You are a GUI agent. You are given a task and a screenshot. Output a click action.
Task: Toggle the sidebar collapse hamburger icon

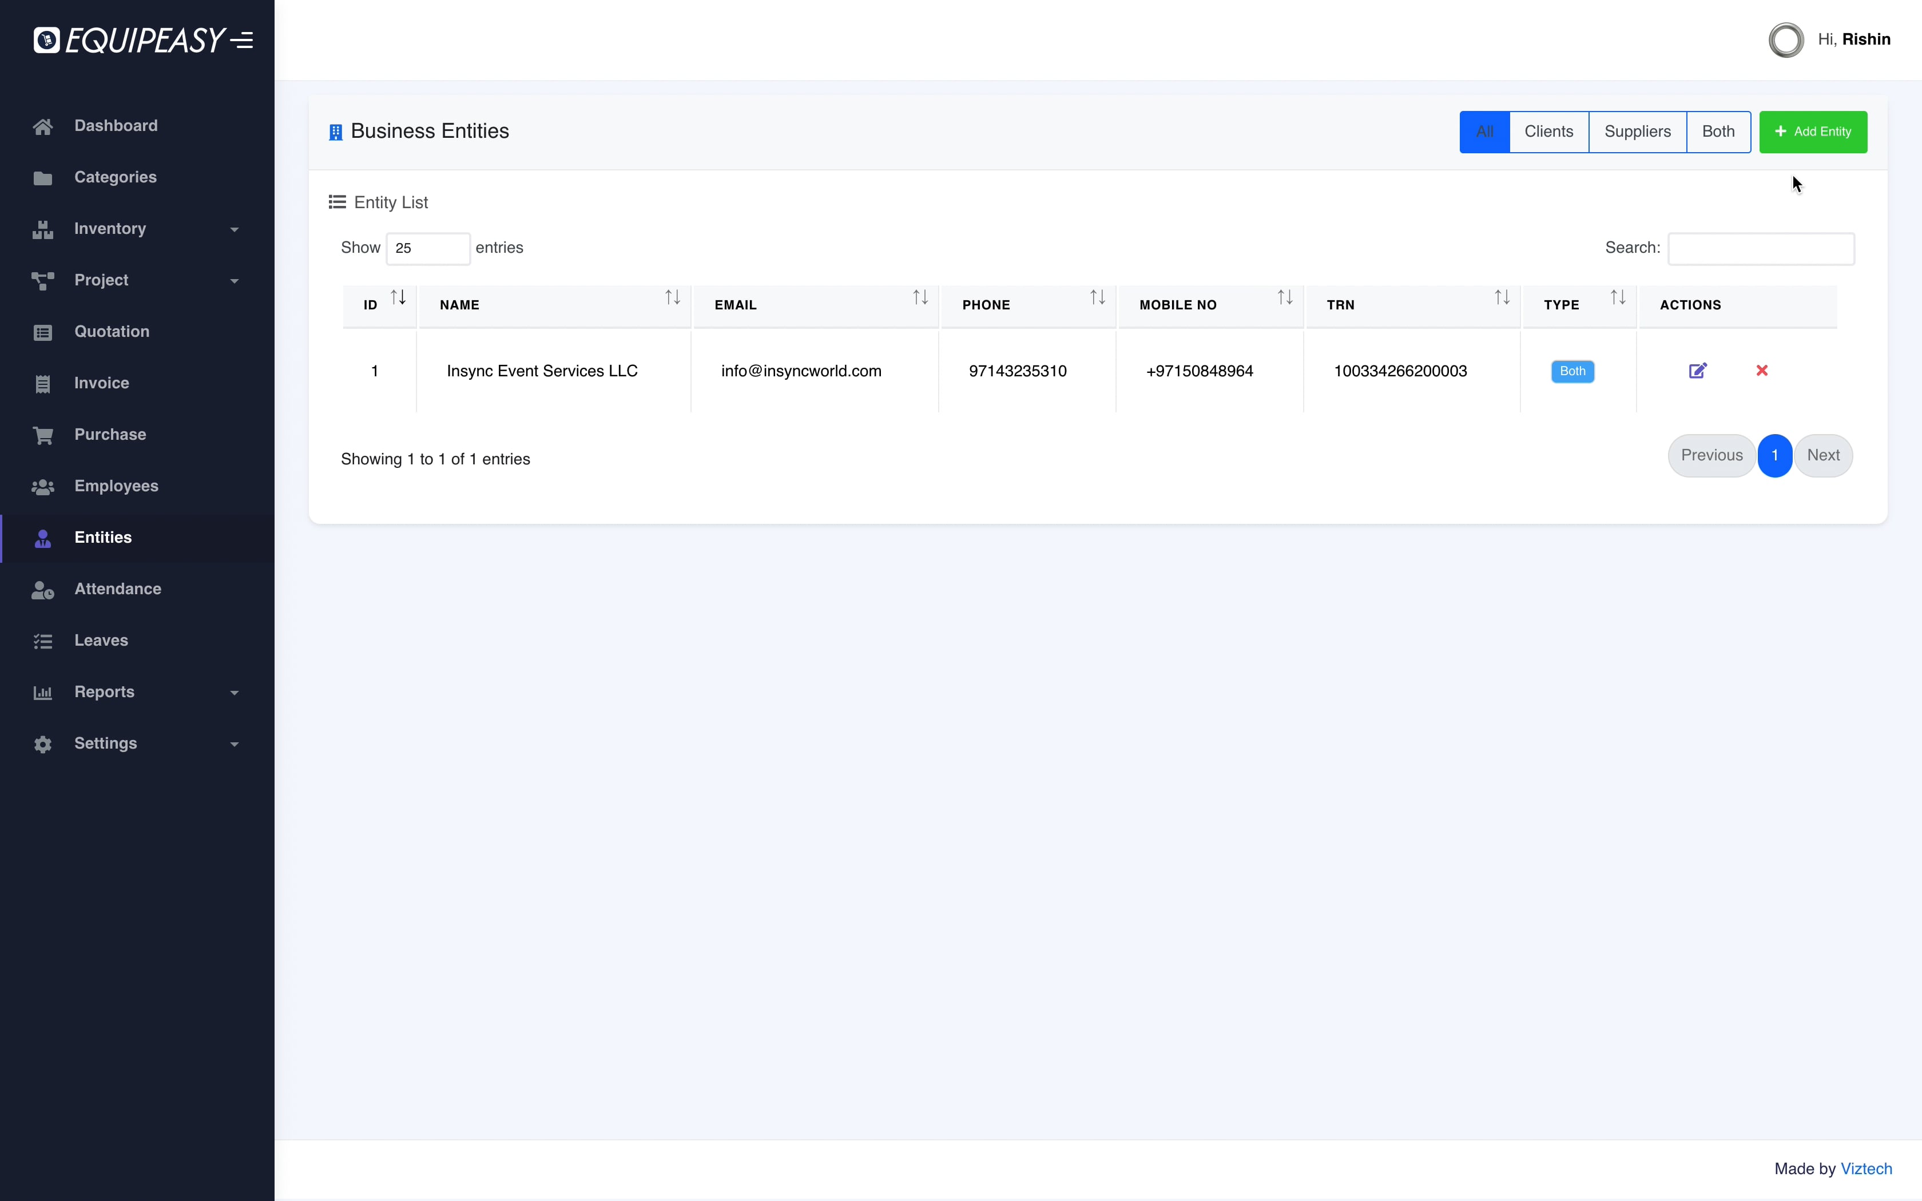coord(241,39)
